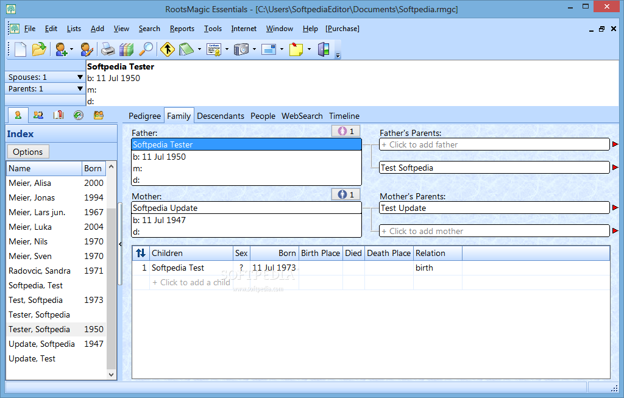Image resolution: width=624 pixels, height=398 pixels.
Task: Show the Bookmarks sidebar tab icon
Action: (58, 115)
